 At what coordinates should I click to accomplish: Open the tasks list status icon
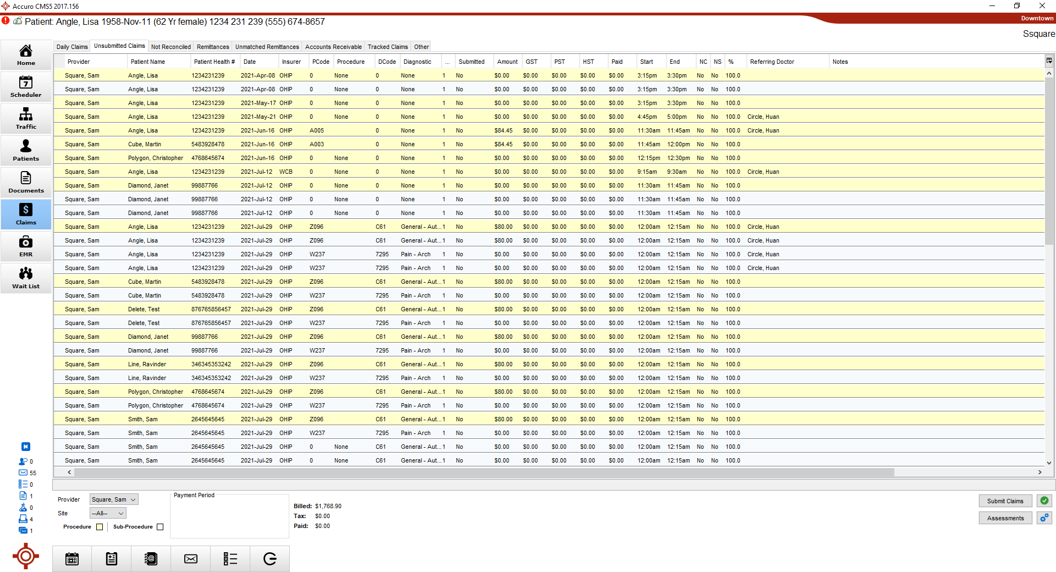pyautogui.click(x=23, y=485)
